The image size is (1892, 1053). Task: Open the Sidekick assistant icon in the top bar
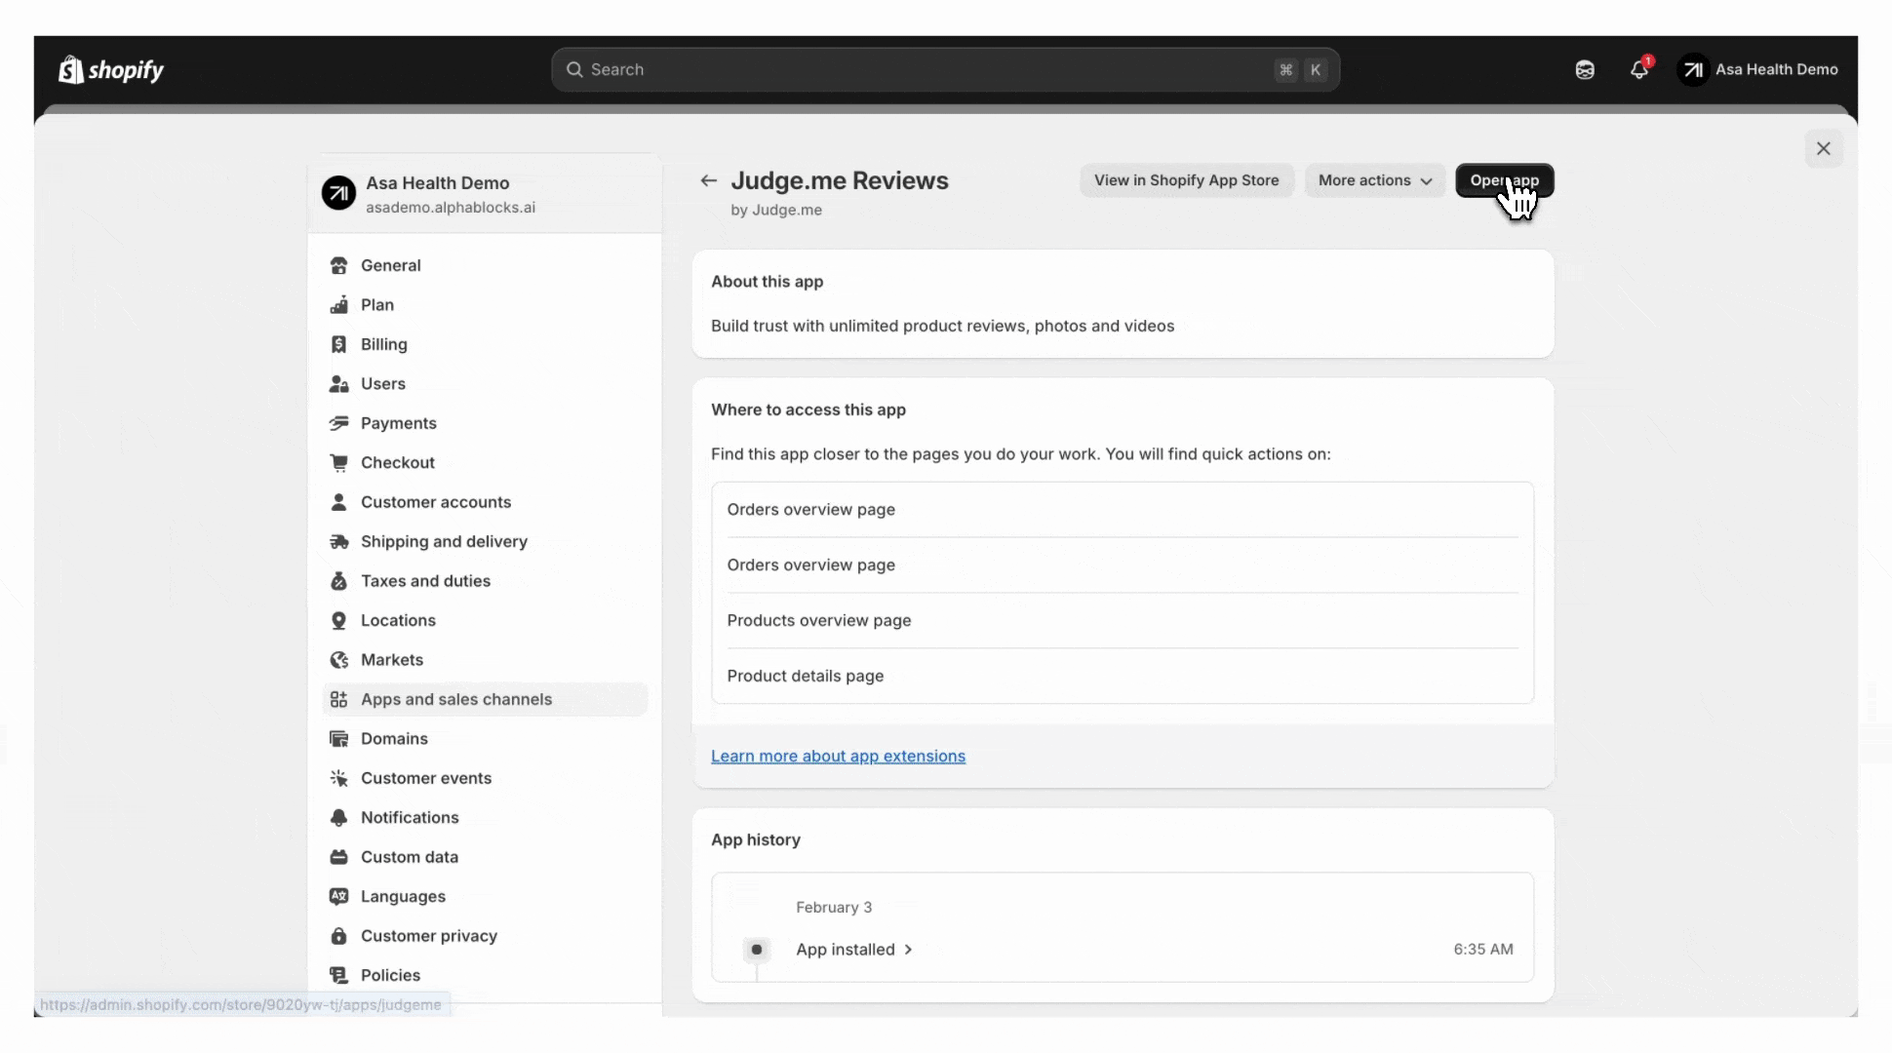[1585, 69]
